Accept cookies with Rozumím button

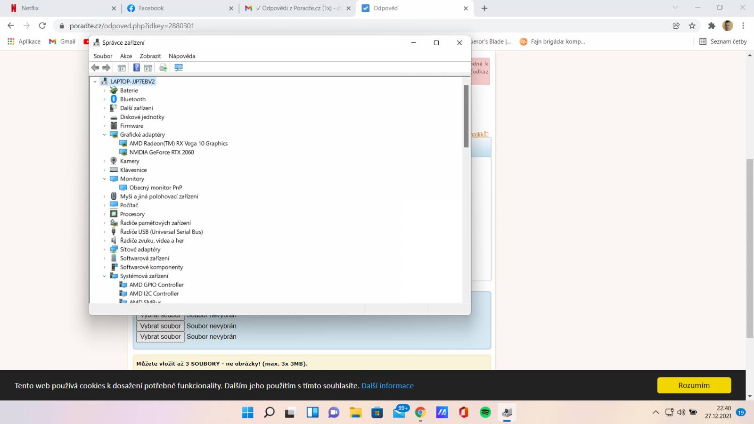(694, 385)
